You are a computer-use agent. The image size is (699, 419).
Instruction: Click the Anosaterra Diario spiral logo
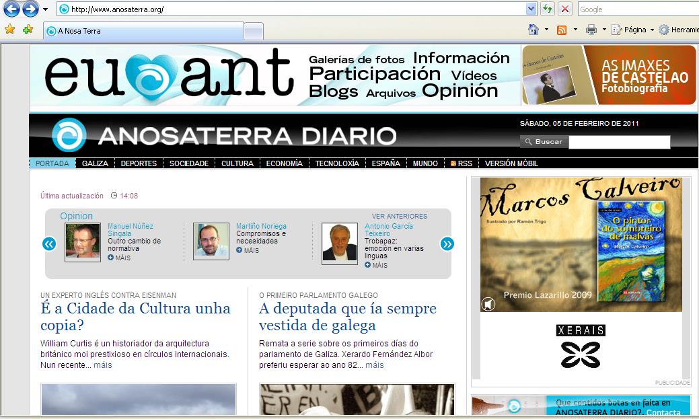coord(69,135)
